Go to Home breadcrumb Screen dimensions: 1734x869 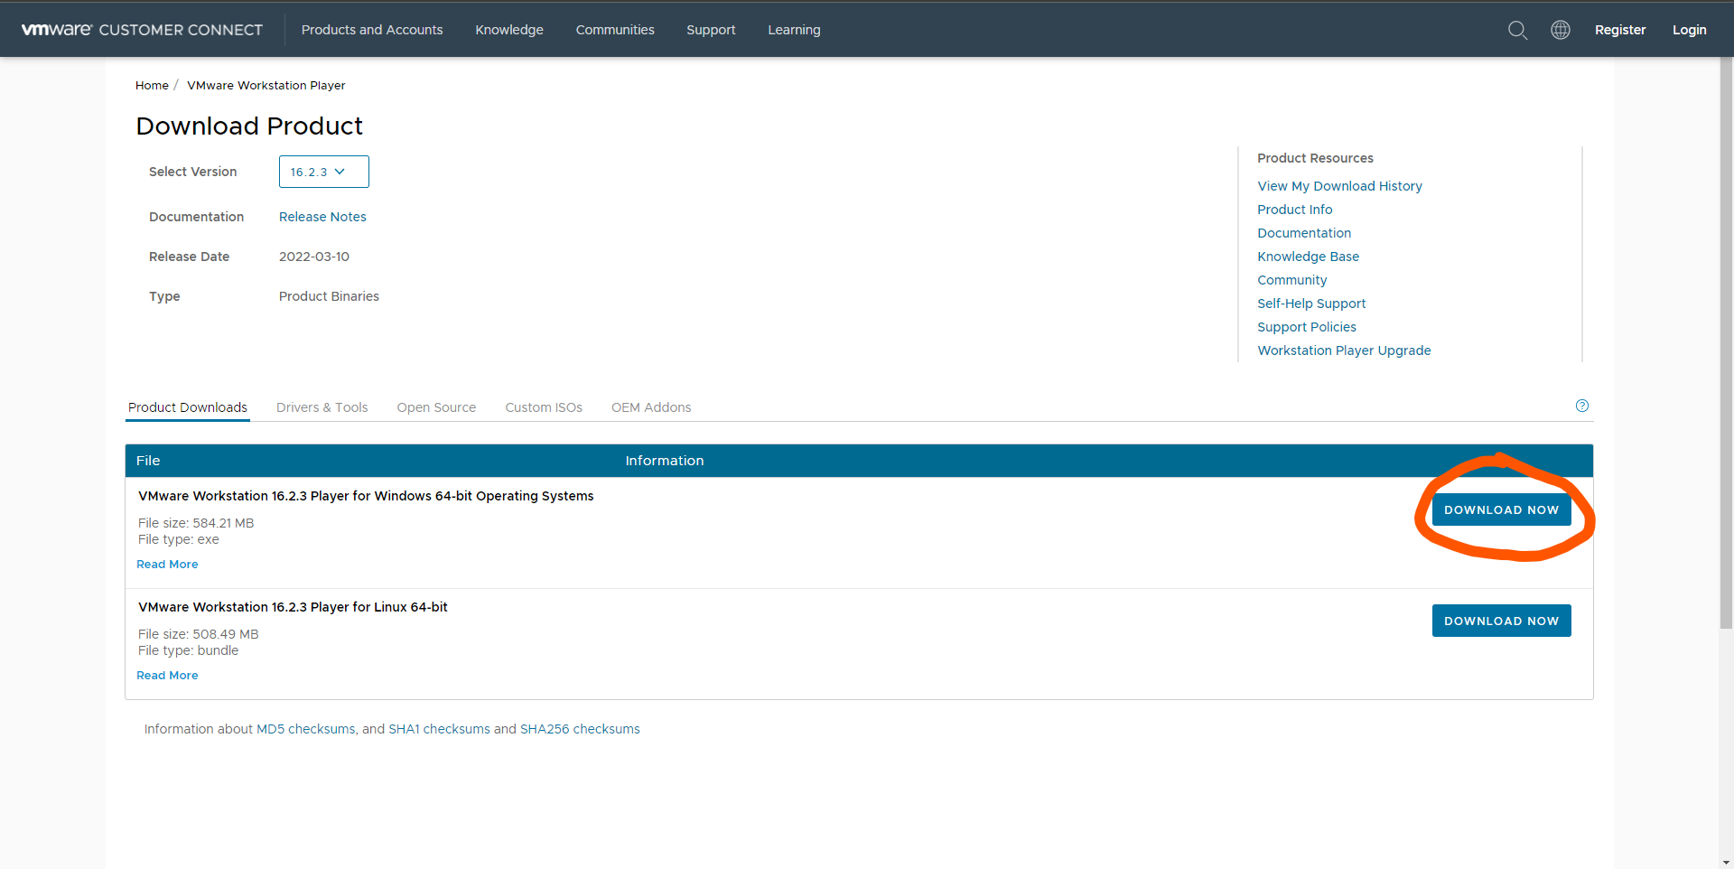pos(152,86)
